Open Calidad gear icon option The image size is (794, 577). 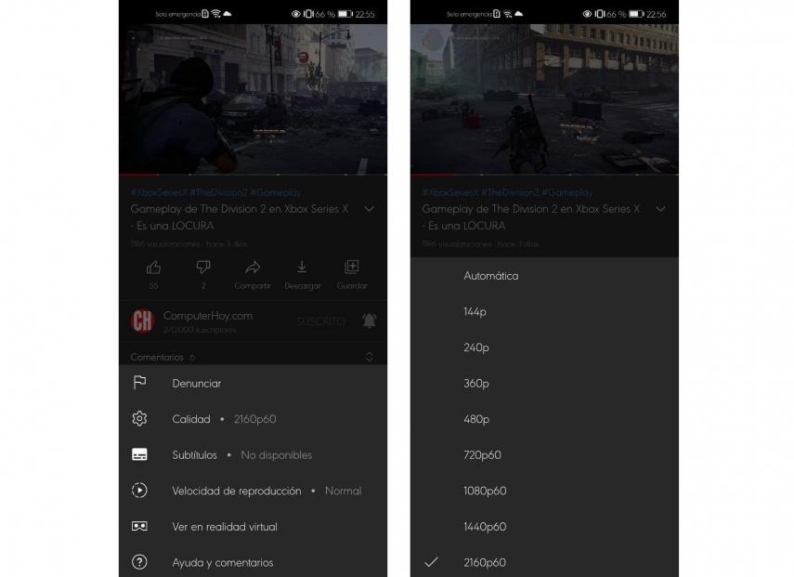139,418
